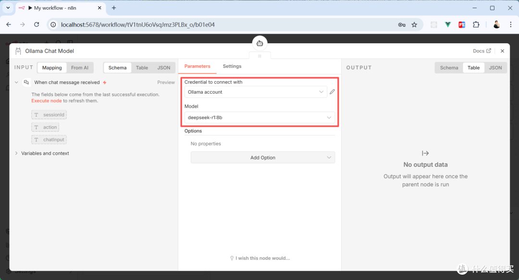Click the robot node icon at the top
519x280 pixels.
tap(260, 43)
